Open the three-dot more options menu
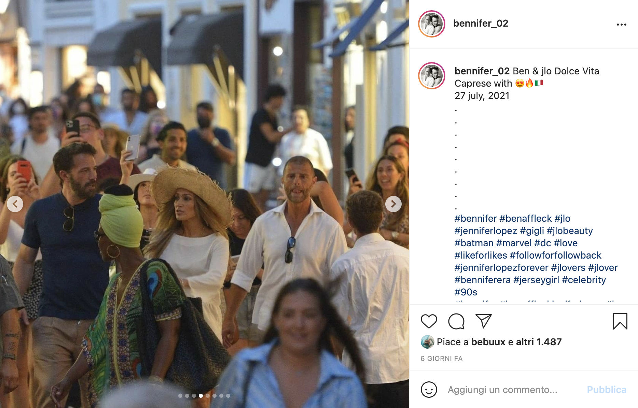The image size is (638, 408). [x=622, y=24]
